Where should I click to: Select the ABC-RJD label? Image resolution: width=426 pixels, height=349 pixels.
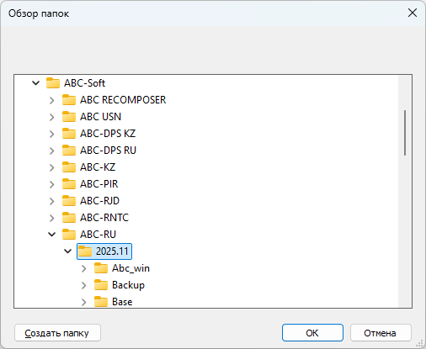pos(99,201)
